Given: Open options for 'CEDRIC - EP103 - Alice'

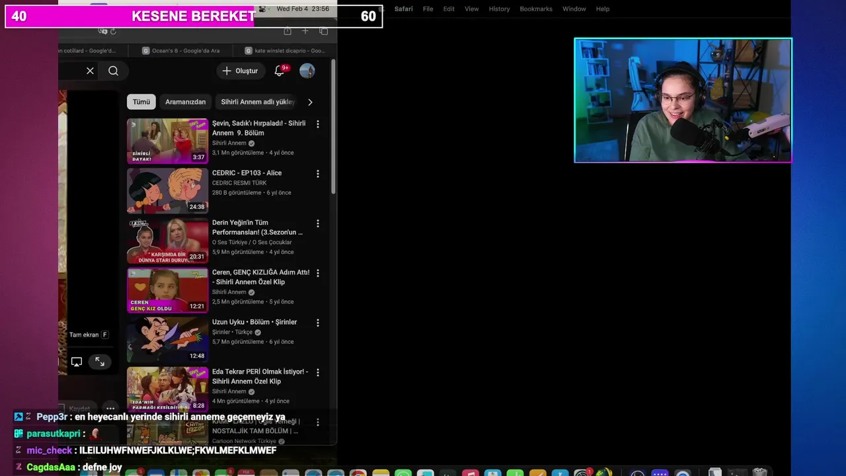Looking at the screenshot, I should [317, 174].
